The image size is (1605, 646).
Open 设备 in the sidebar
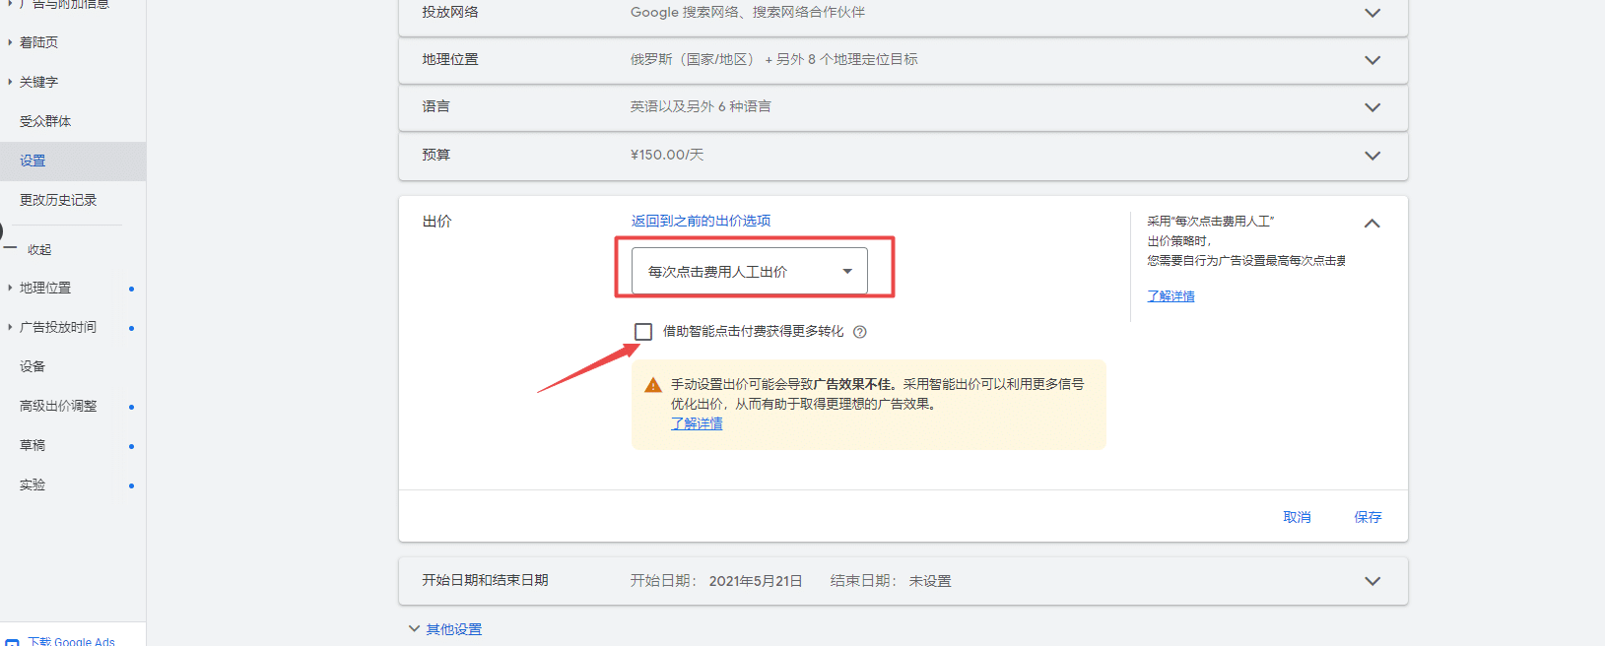point(33,366)
